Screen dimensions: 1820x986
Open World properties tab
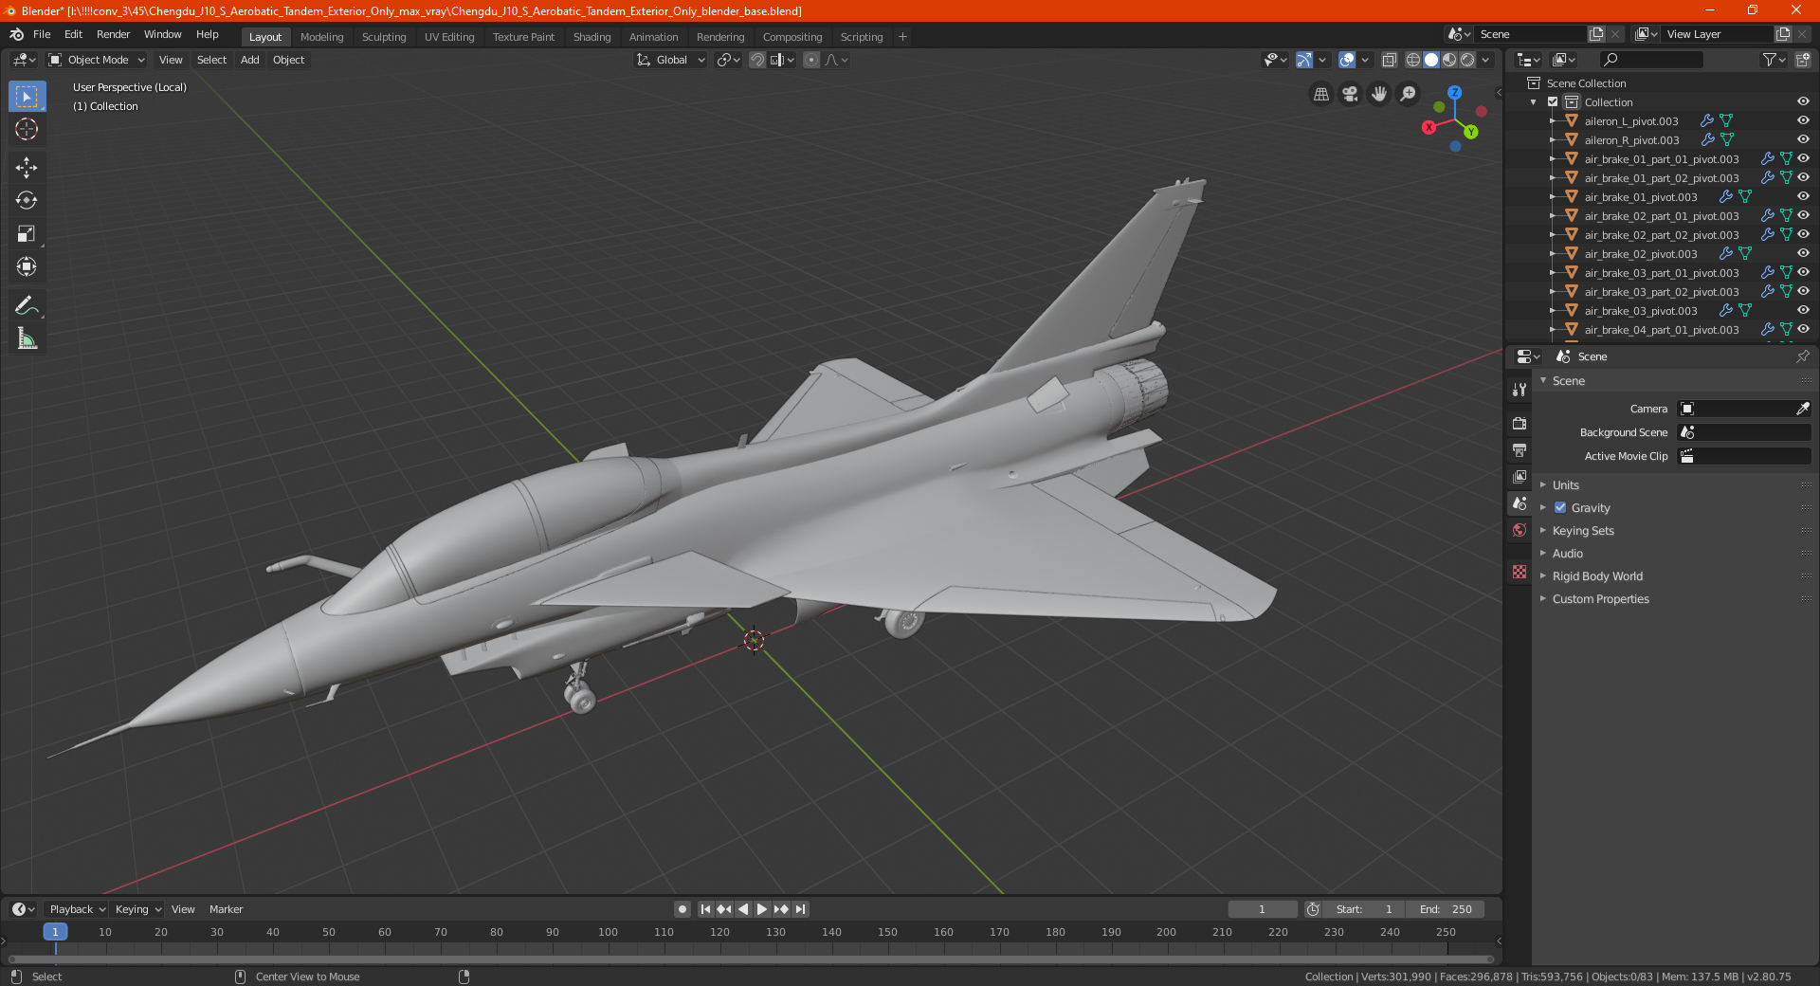pyautogui.click(x=1520, y=530)
